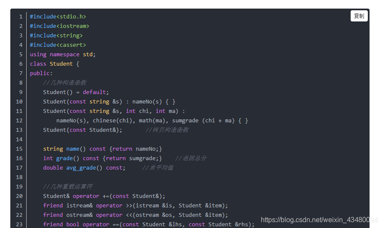
Task: Click line number 23 in gutter
Action: click(19, 224)
